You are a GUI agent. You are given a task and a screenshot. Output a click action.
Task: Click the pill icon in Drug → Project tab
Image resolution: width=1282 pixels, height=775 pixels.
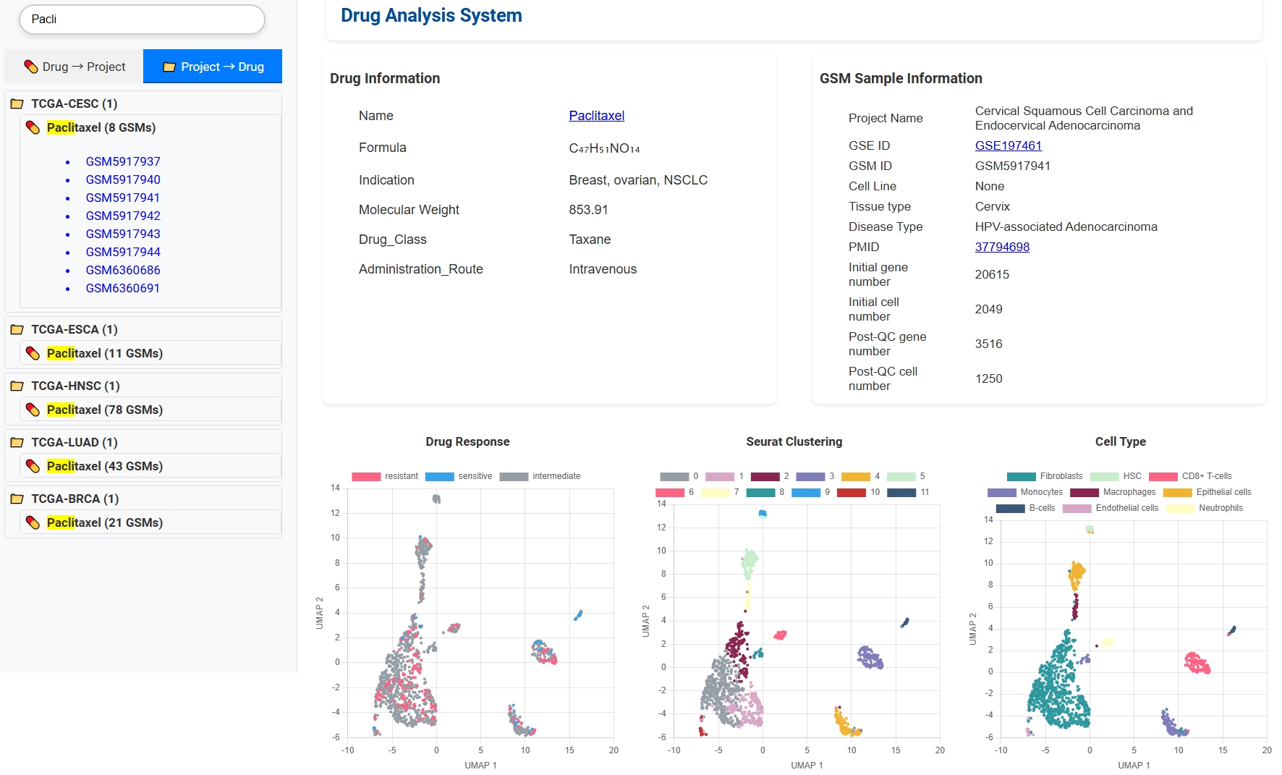(31, 67)
